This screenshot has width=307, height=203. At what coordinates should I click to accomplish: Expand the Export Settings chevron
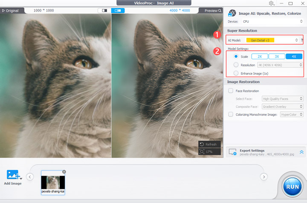coord(301,152)
